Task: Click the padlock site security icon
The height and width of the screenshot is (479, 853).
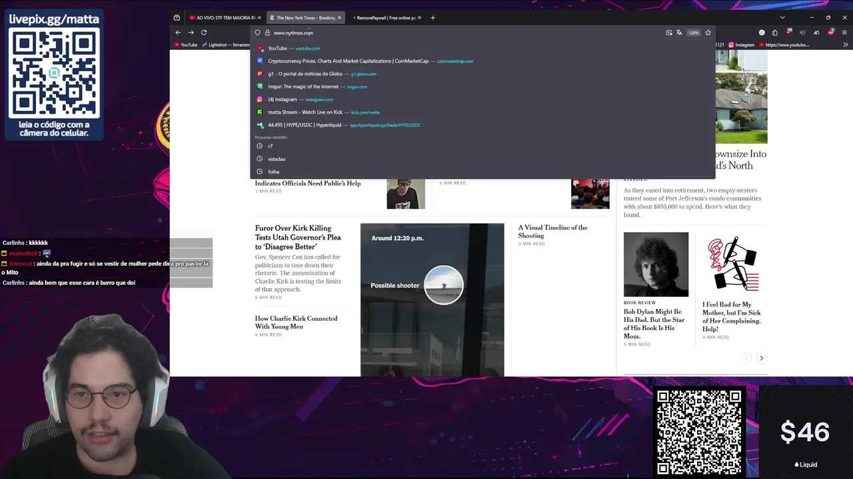Action: tap(267, 33)
